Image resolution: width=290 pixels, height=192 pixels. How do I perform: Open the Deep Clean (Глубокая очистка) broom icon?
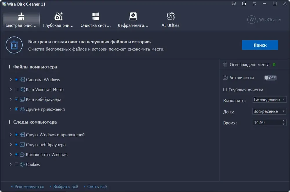59,17
